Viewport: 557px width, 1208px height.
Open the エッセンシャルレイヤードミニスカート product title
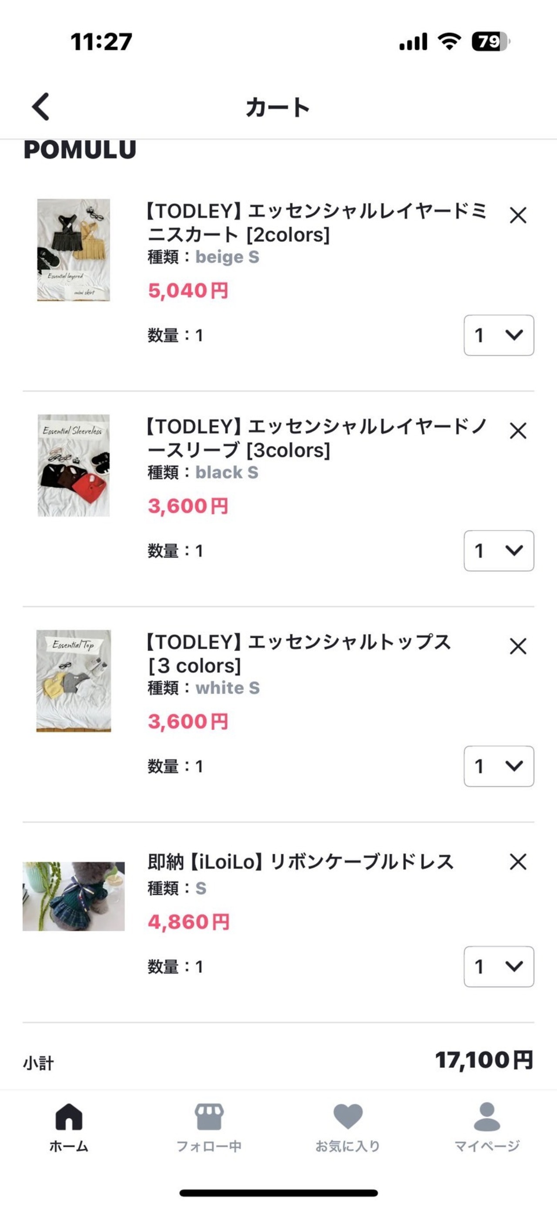pos(316,223)
